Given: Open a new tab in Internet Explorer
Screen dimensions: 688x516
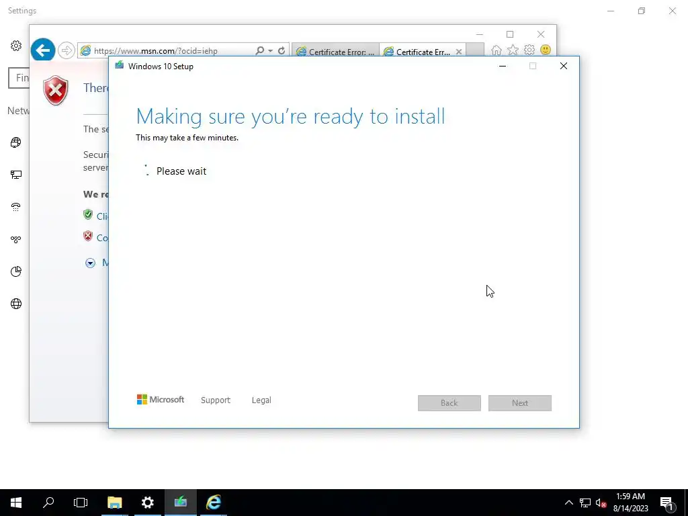Looking at the screenshot, I should pyautogui.click(x=475, y=51).
